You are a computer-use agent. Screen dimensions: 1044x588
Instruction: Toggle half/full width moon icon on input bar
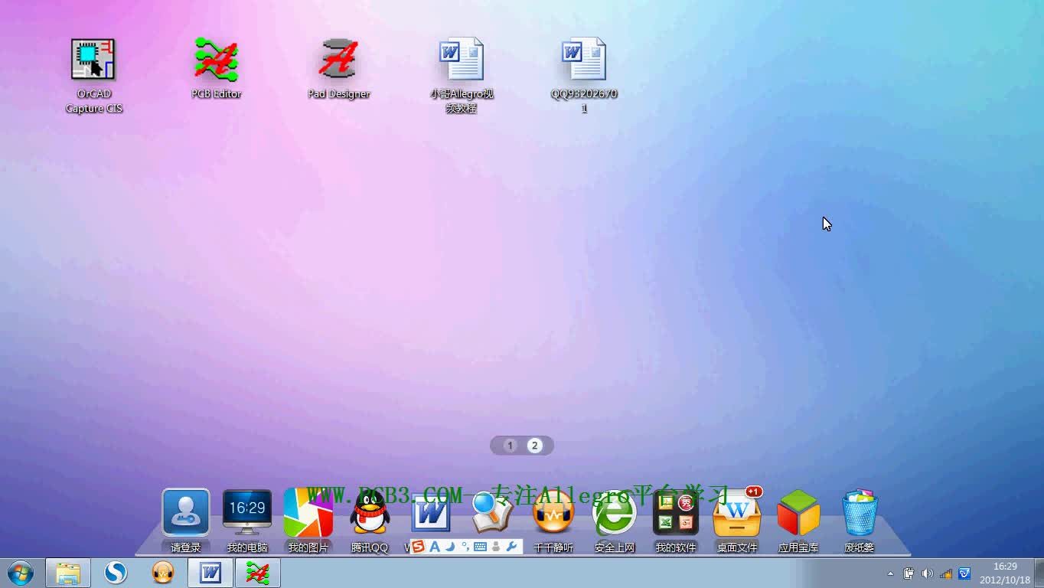click(451, 547)
